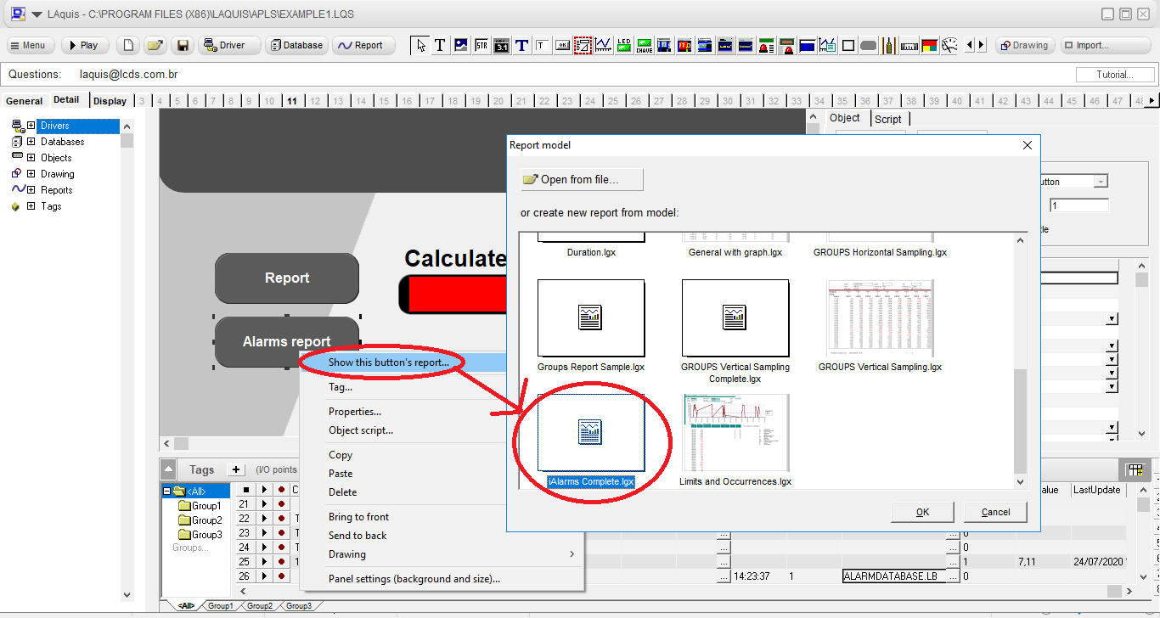
Task: Click the play arrow on tag row 22
Action: (x=263, y=519)
